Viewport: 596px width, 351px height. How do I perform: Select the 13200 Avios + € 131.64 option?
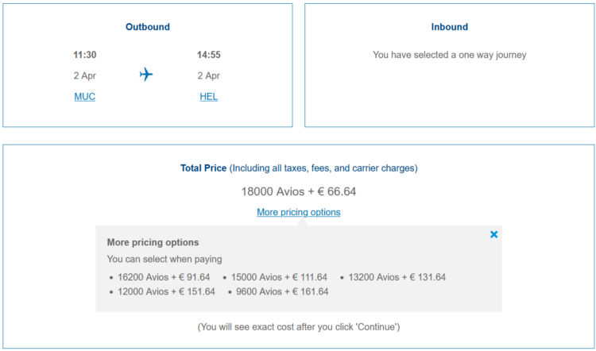(397, 277)
